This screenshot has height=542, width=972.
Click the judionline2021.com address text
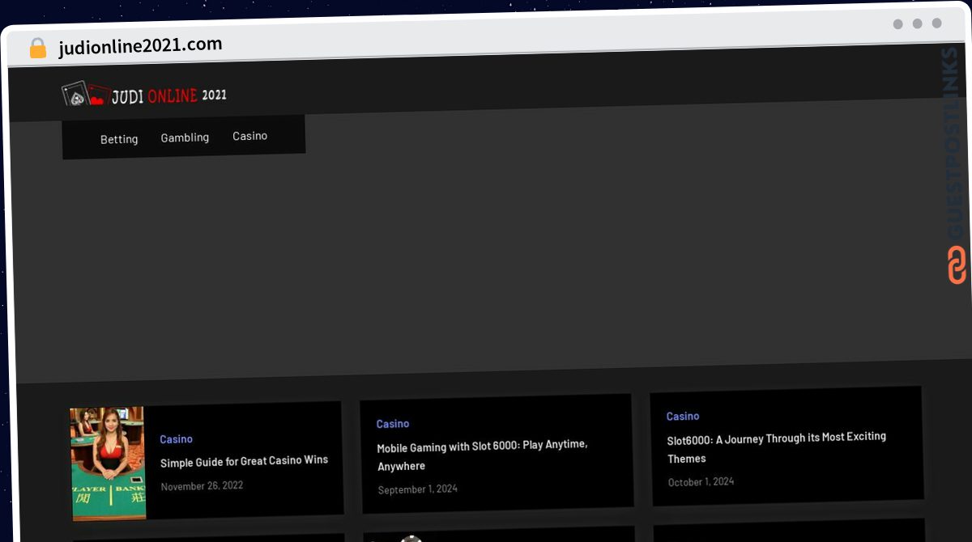pyautogui.click(x=140, y=46)
